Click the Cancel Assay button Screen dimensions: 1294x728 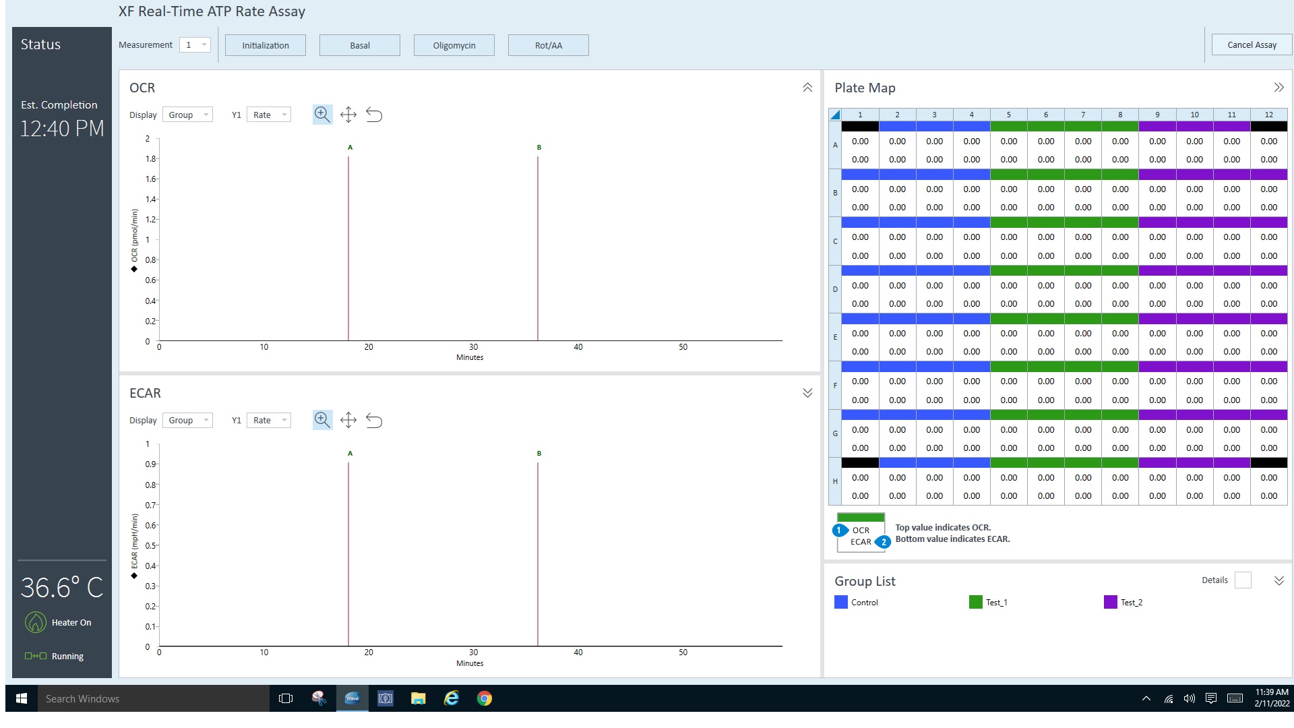[1252, 44]
